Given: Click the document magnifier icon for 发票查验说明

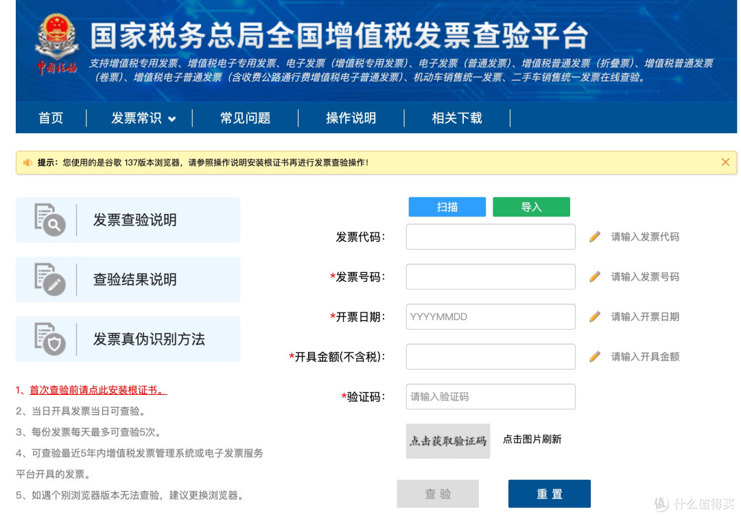Looking at the screenshot, I should point(49,219).
